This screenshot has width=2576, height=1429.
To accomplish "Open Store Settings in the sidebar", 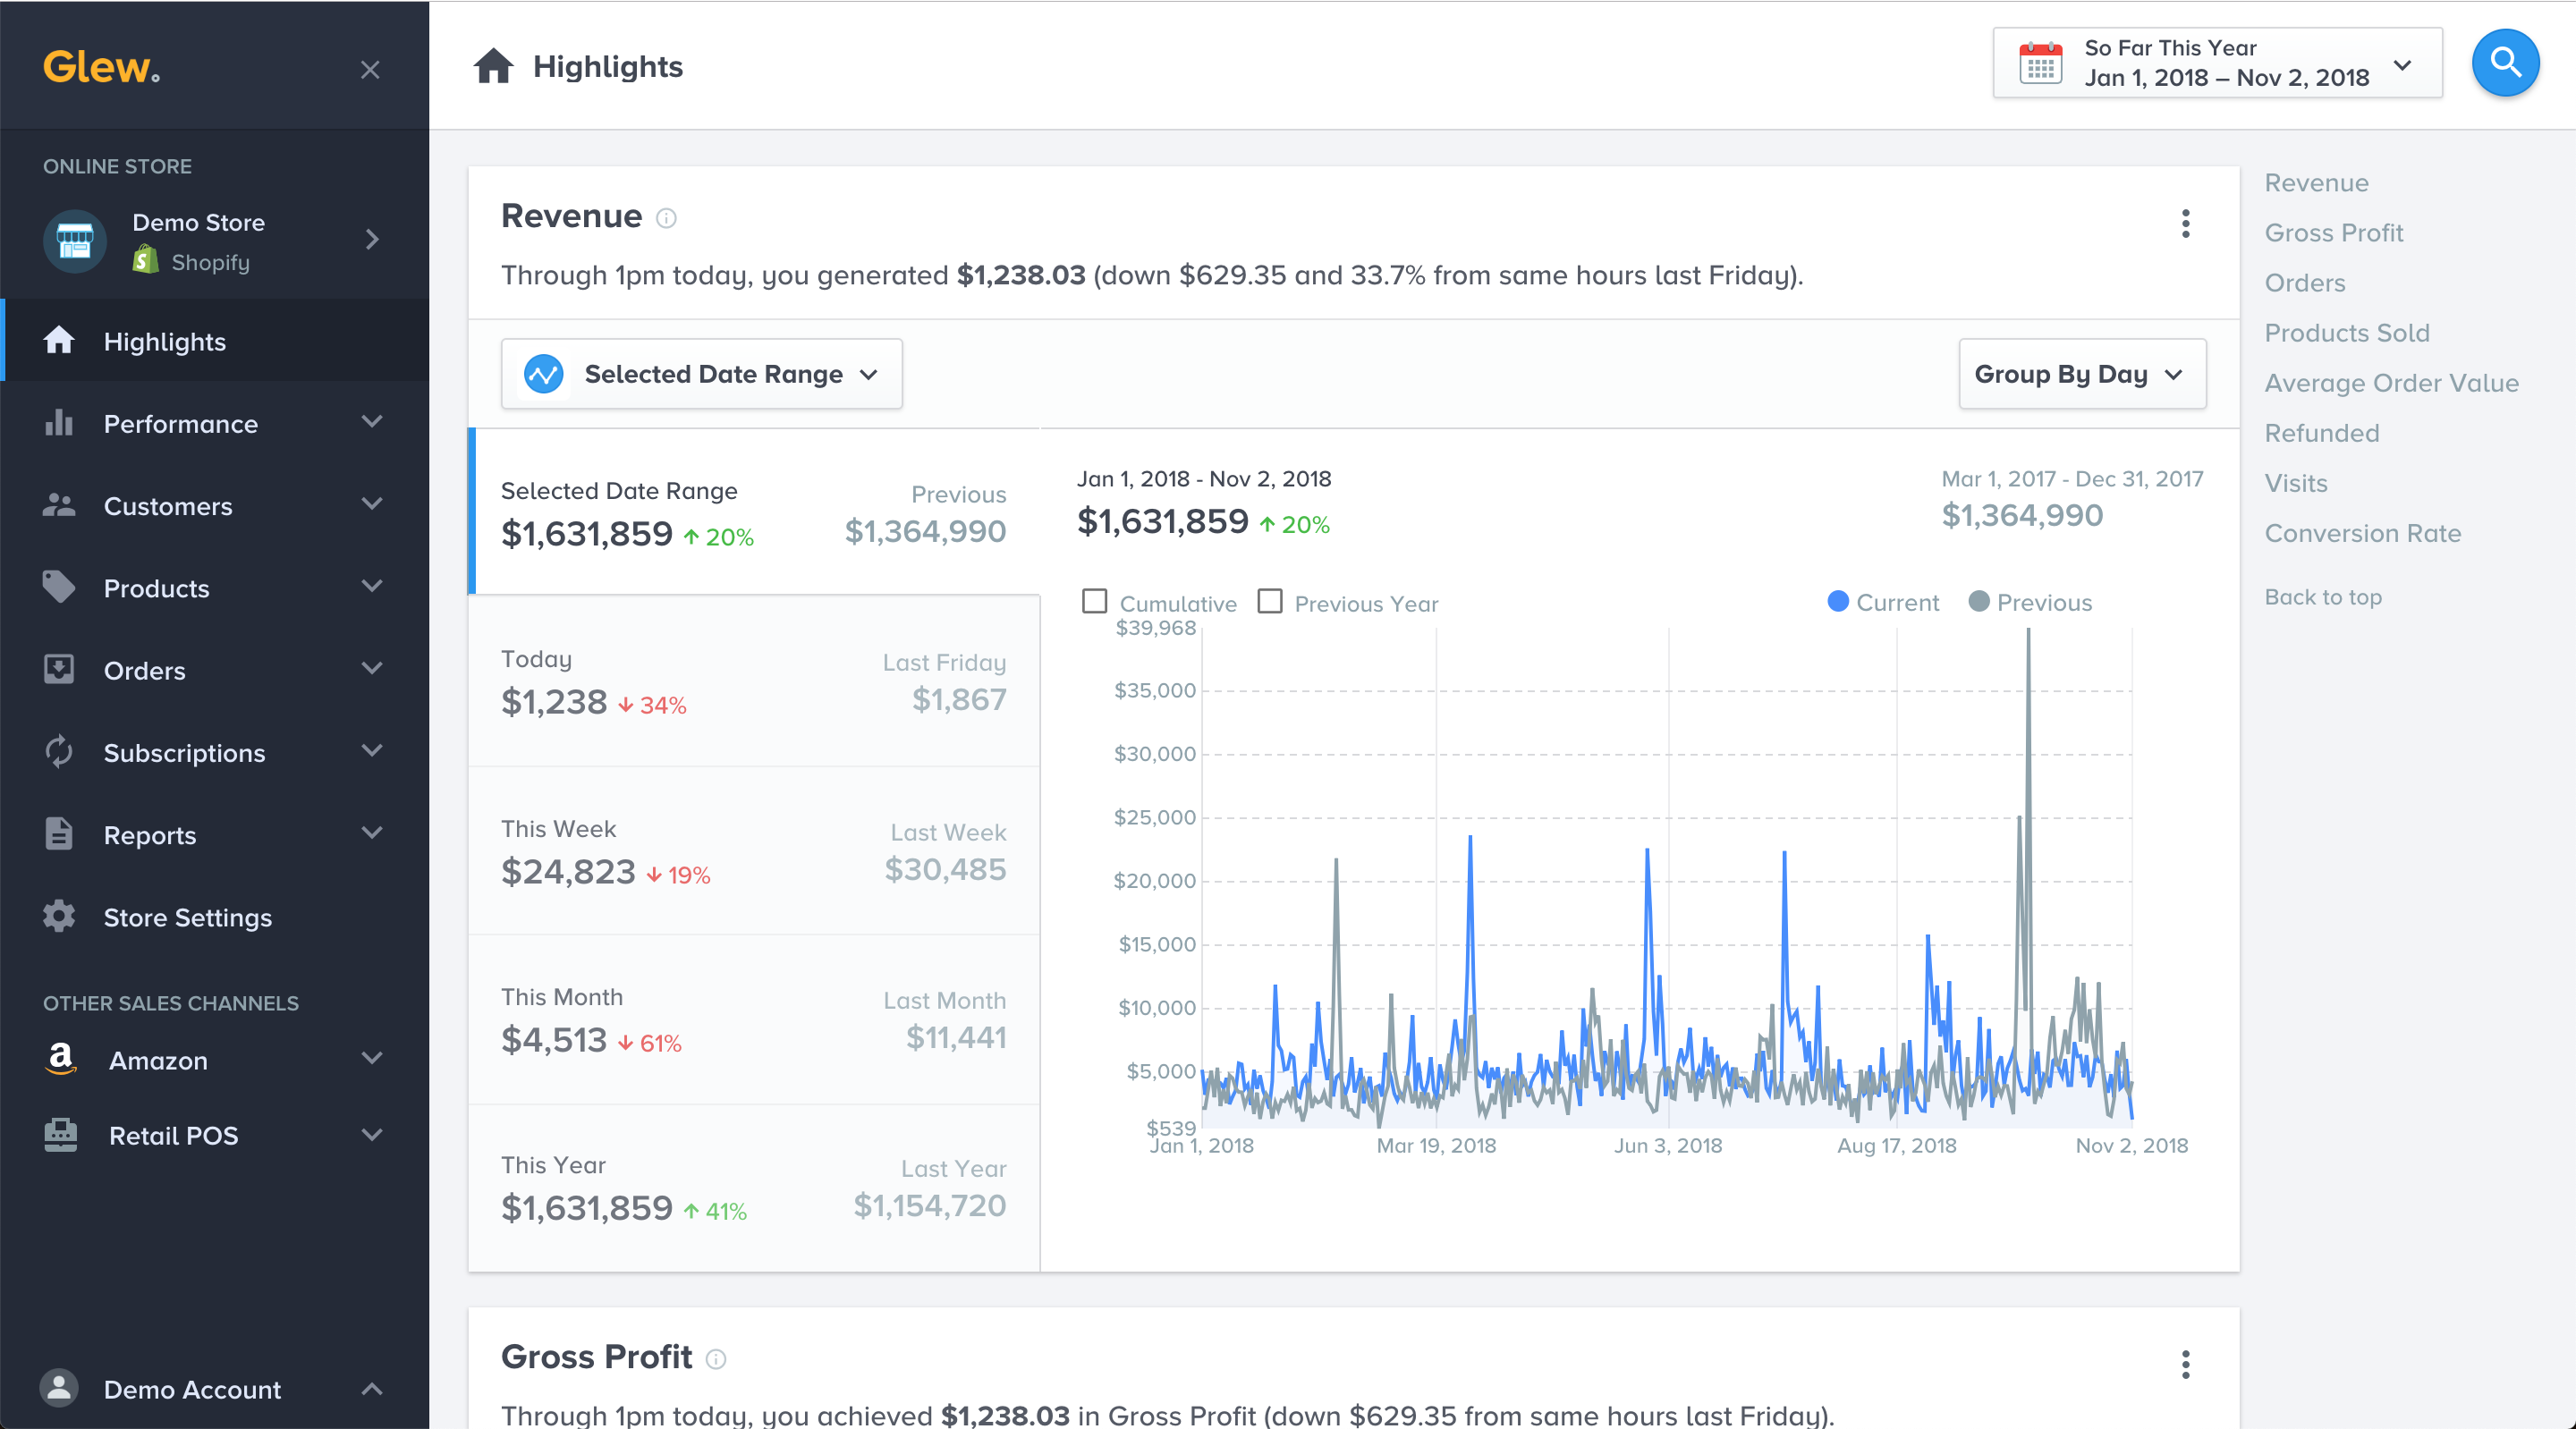I will (x=215, y=916).
